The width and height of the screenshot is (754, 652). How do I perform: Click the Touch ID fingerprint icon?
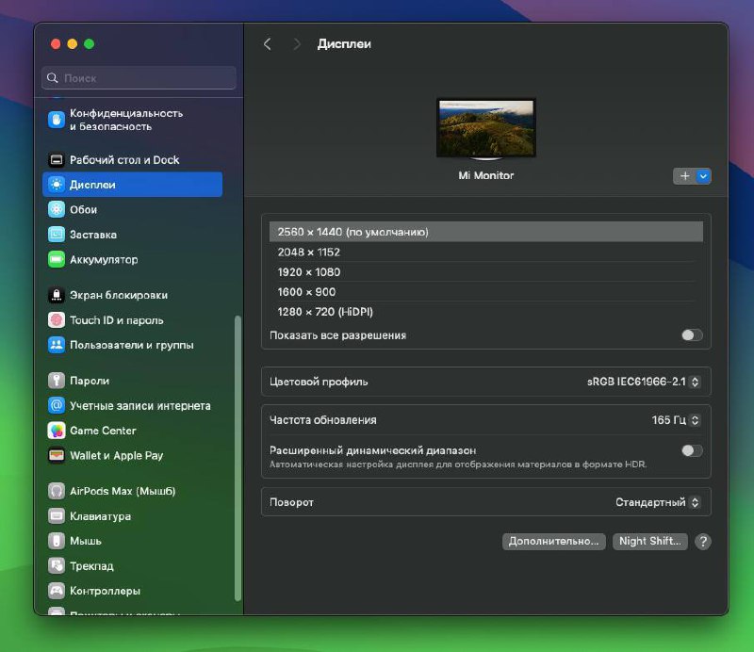point(57,319)
